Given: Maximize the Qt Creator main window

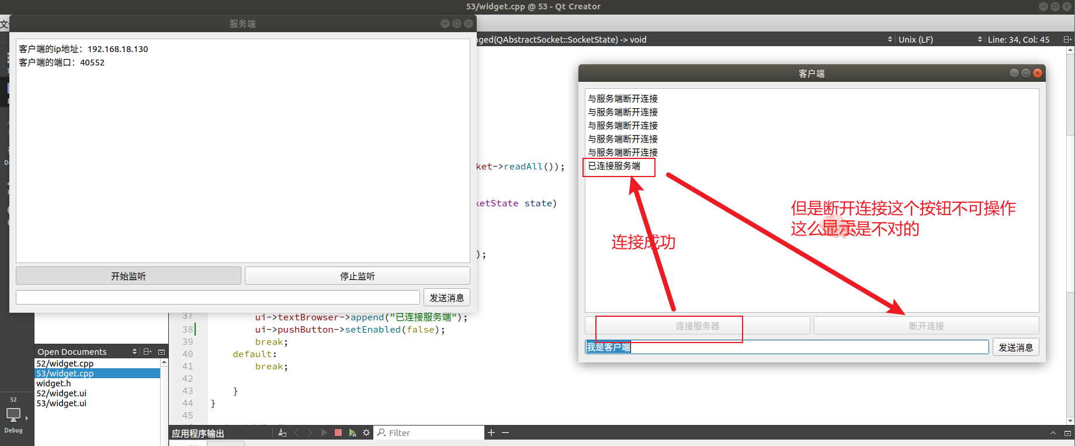Looking at the screenshot, I should click(1055, 6).
